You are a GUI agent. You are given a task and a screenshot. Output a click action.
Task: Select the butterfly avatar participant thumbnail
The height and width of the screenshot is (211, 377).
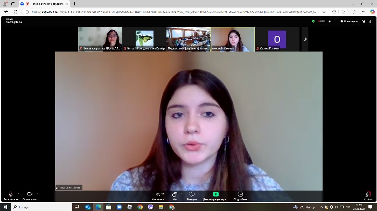pyautogui.click(x=144, y=39)
